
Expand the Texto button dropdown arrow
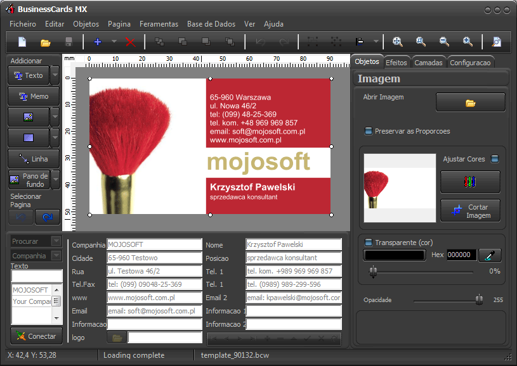[55, 75]
